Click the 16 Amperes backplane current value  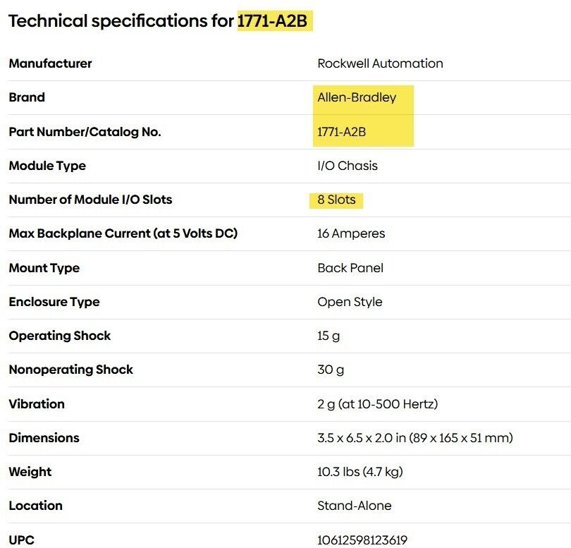click(351, 233)
